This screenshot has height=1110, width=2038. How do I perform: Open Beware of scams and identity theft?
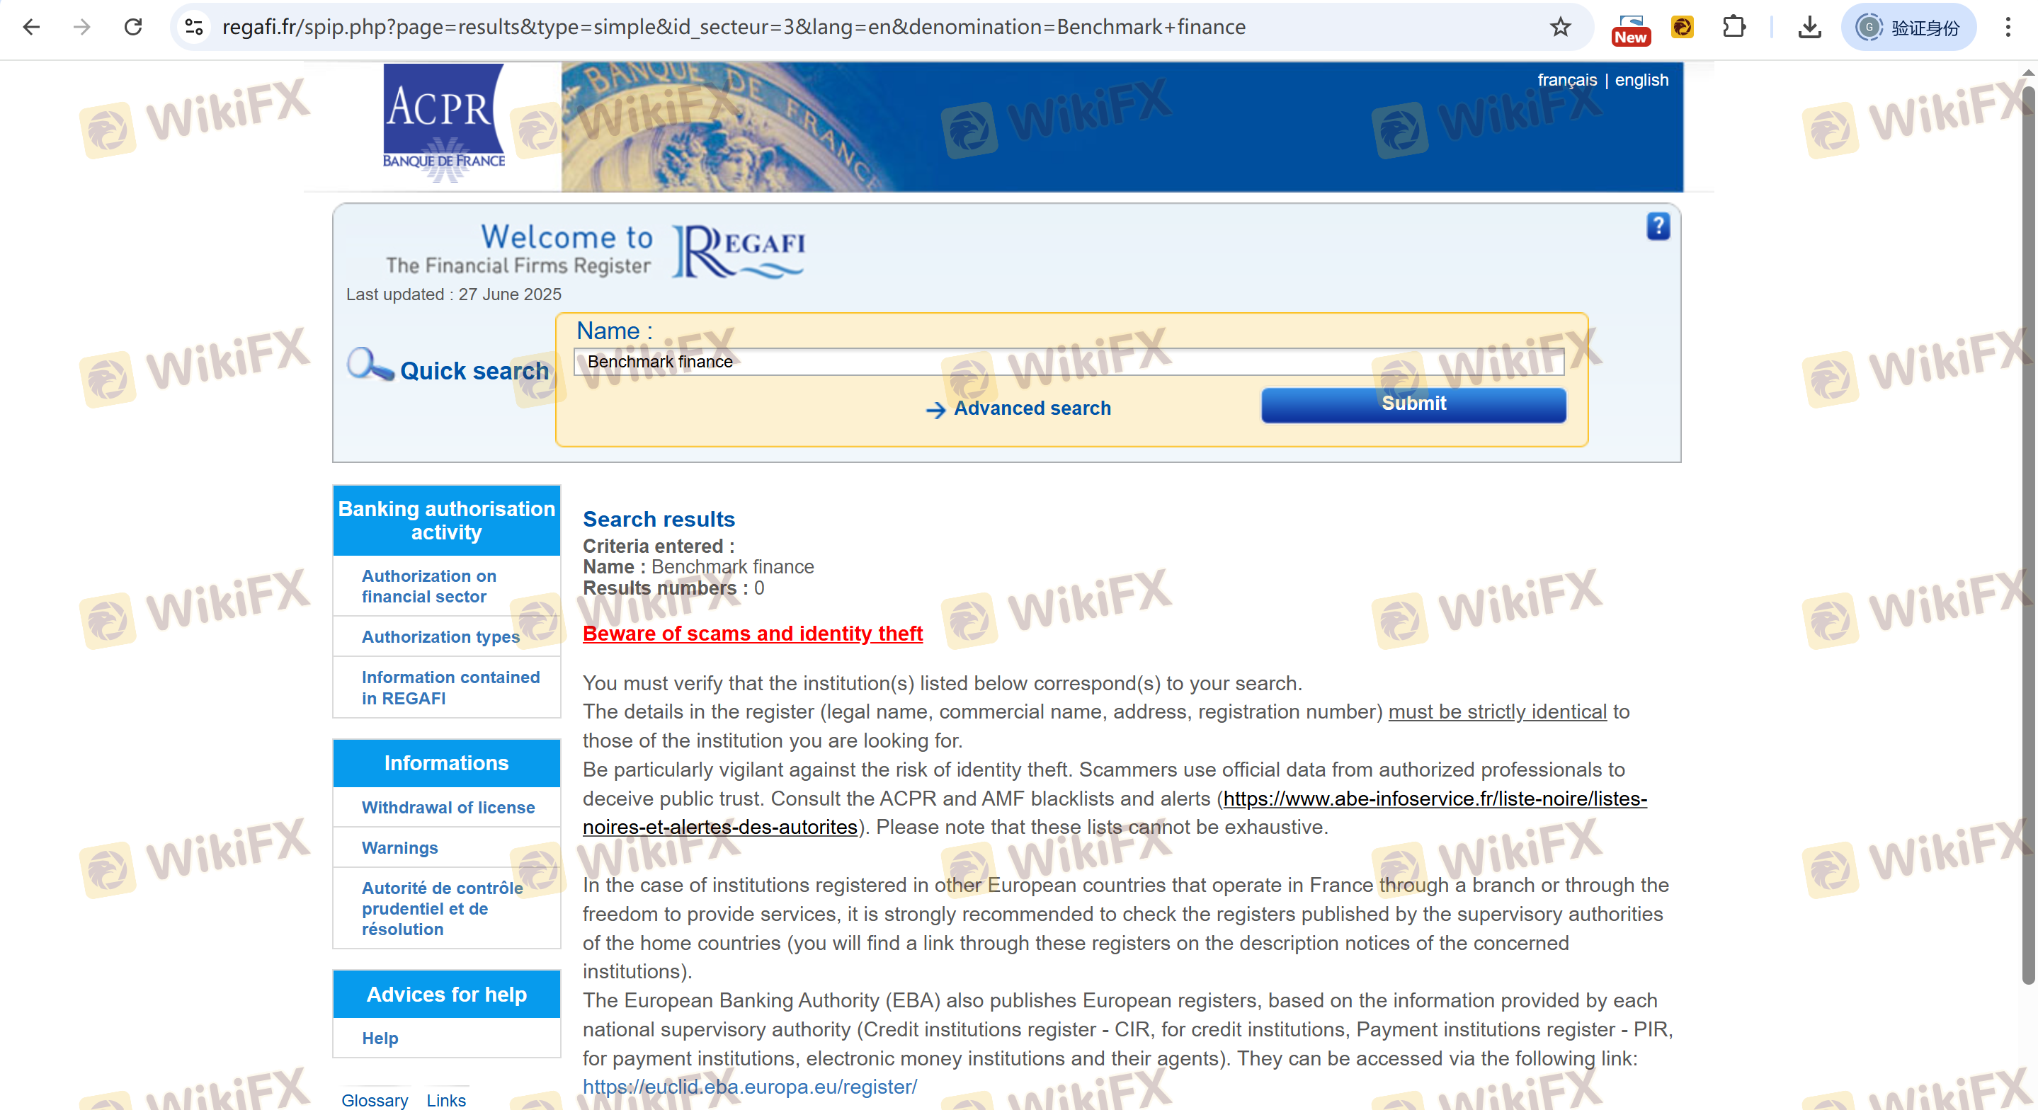[752, 634]
